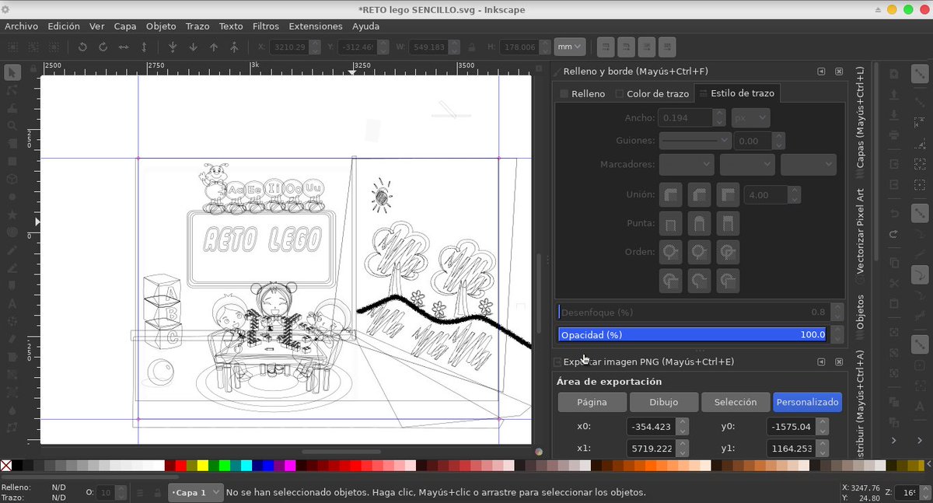
Task: Click the Página export area button
Action: click(x=592, y=403)
